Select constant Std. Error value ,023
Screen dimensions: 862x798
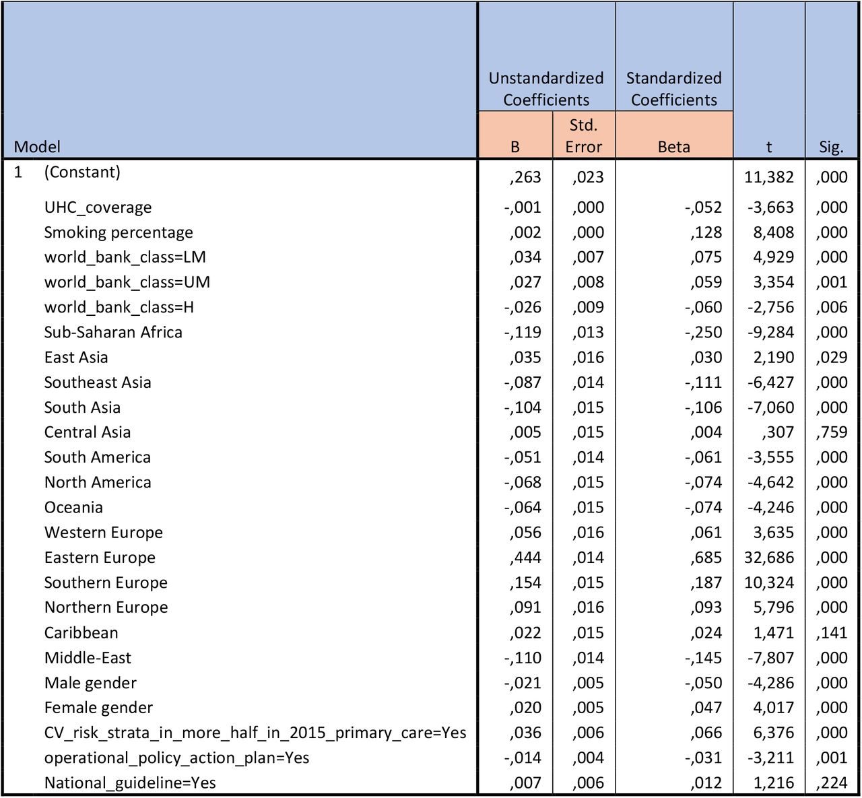[589, 177]
